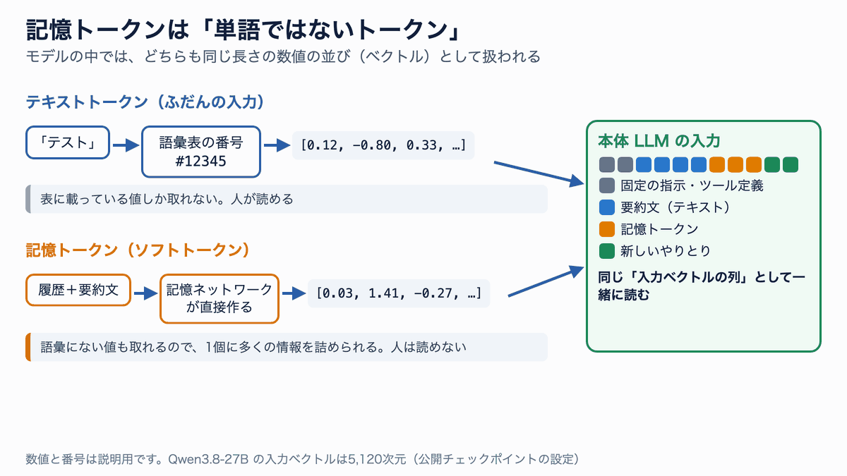
Task: Click the orange legend swatch for 記憶トークン
Action: click(x=607, y=229)
